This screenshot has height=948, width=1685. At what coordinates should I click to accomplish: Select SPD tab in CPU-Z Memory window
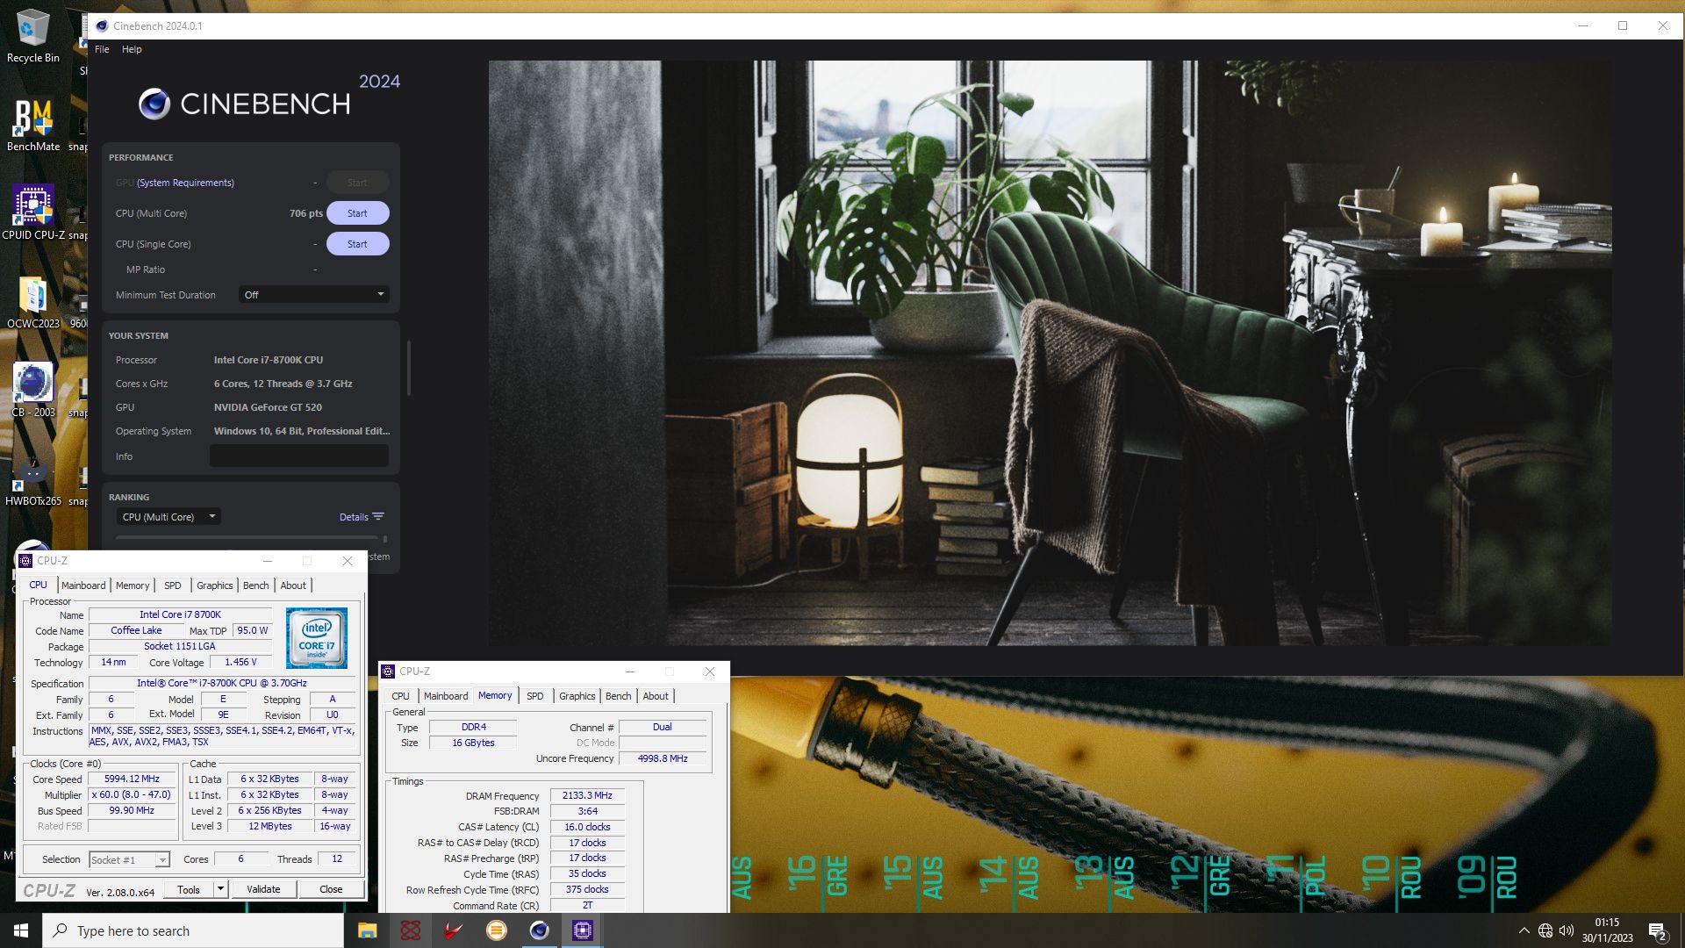pyautogui.click(x=535, y=696)
